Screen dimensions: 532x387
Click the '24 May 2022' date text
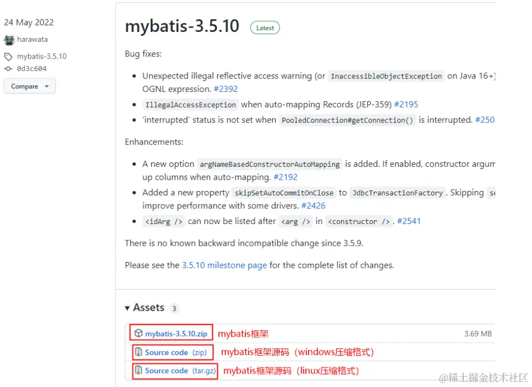[x=29, y=22]
